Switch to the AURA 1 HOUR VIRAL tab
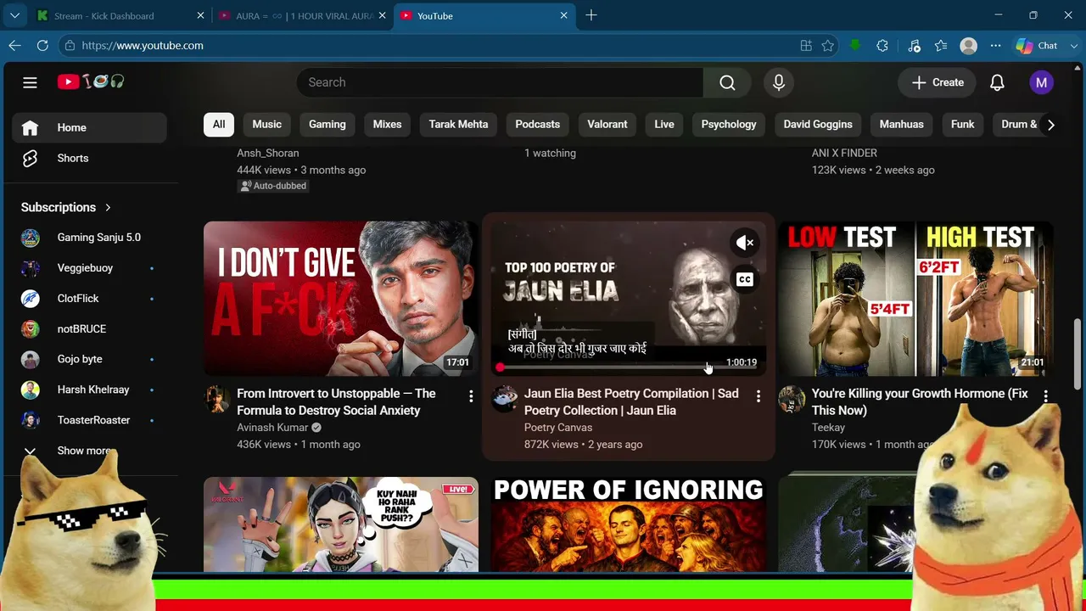 303,15
